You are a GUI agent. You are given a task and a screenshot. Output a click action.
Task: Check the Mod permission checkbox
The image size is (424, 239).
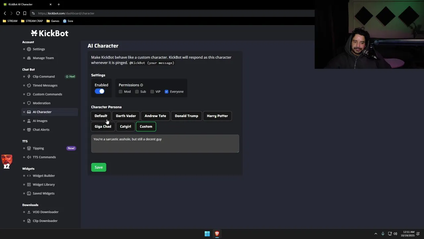click(x=121, y=92)
